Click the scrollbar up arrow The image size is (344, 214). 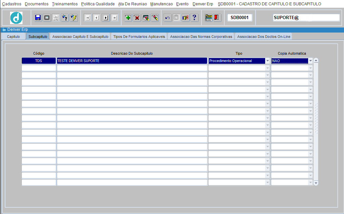pos(316,60)
